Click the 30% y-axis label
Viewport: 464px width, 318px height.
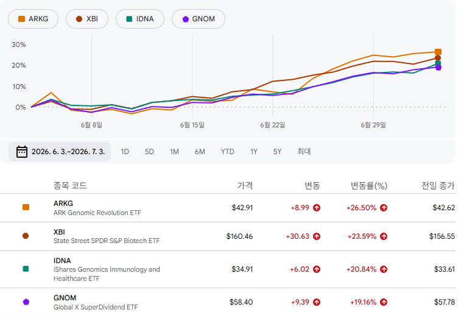click(x=19, y=44)
